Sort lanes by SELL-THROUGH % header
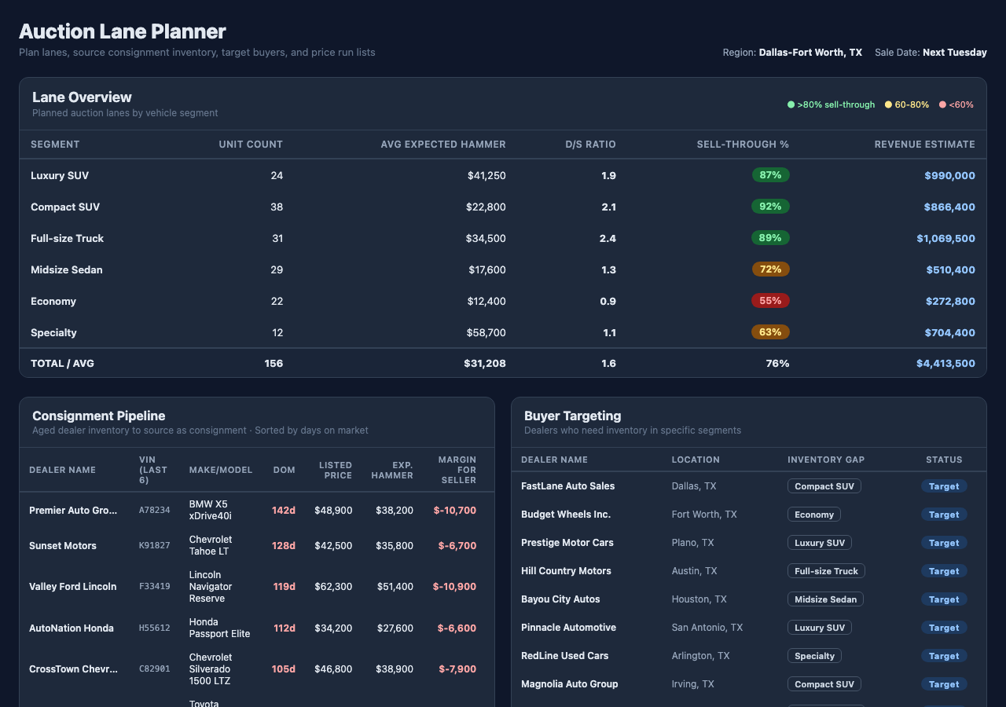The height and width of the screenshot is (707, 1006). (x=743, y=145)
